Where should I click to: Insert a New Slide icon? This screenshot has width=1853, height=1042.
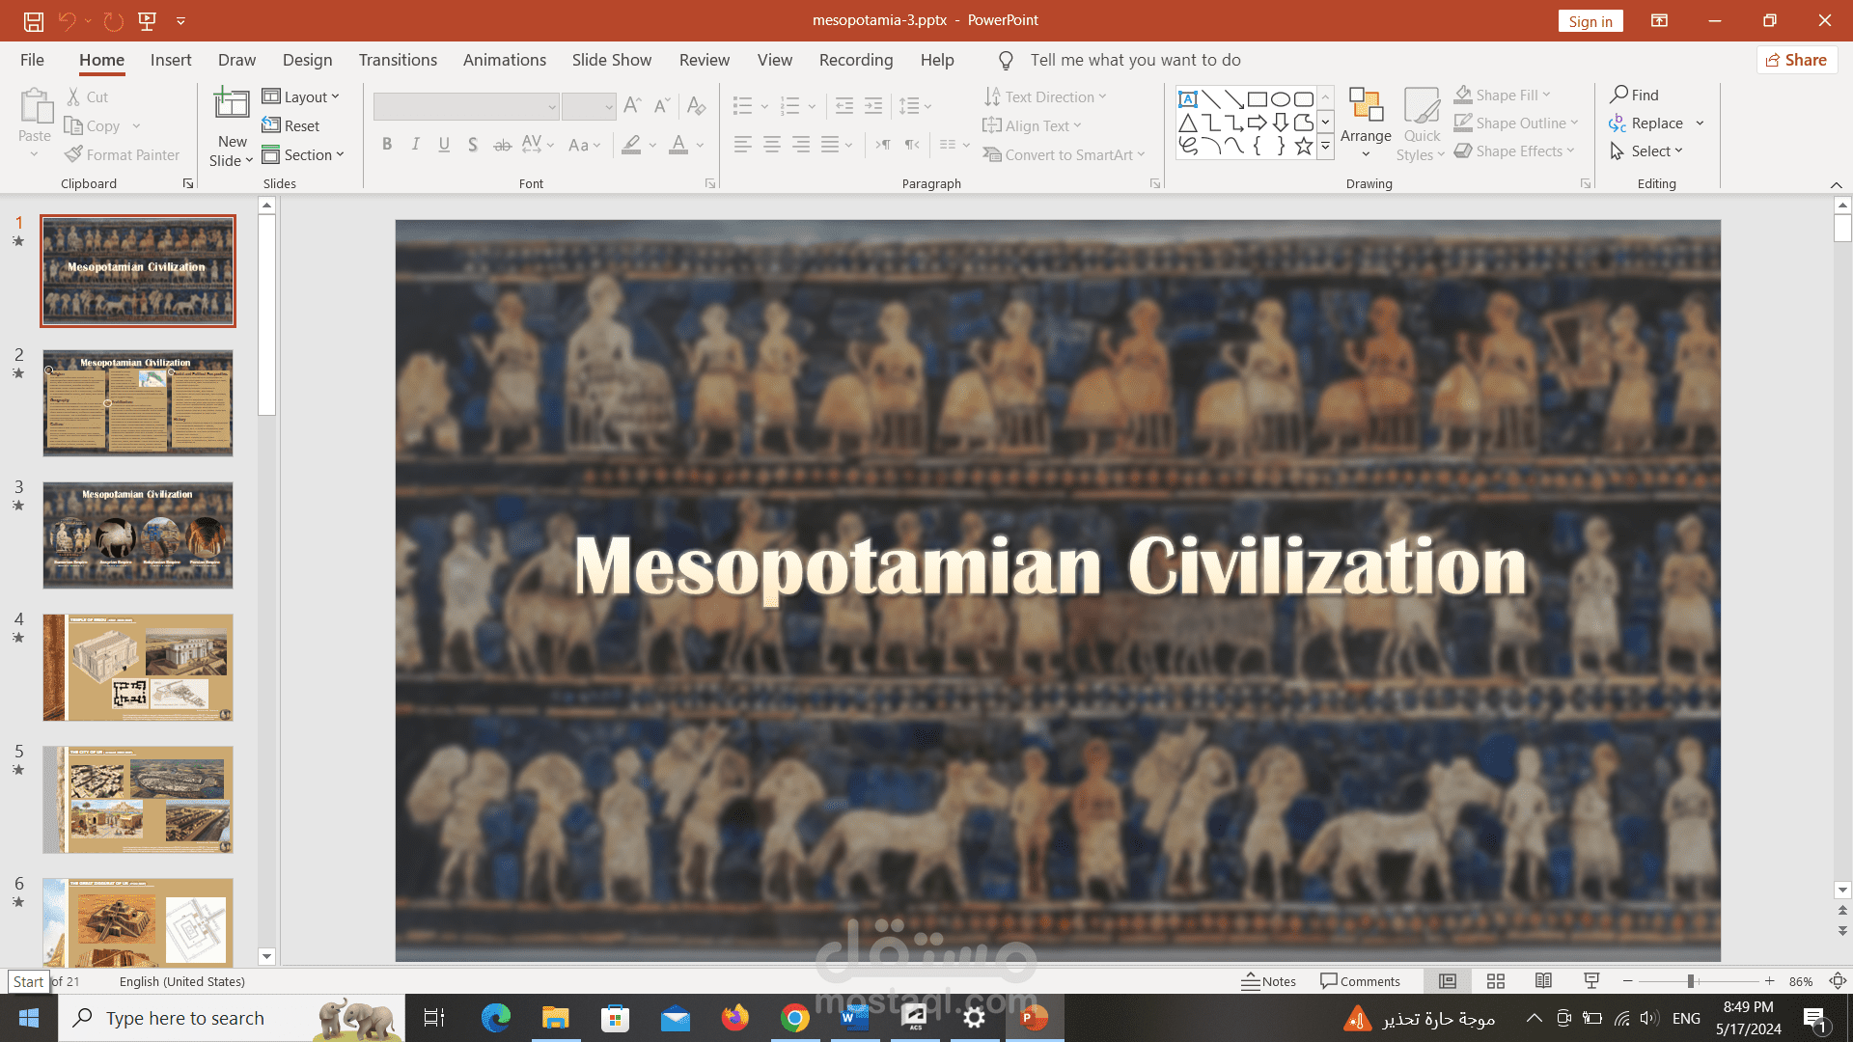click(232, 104)
